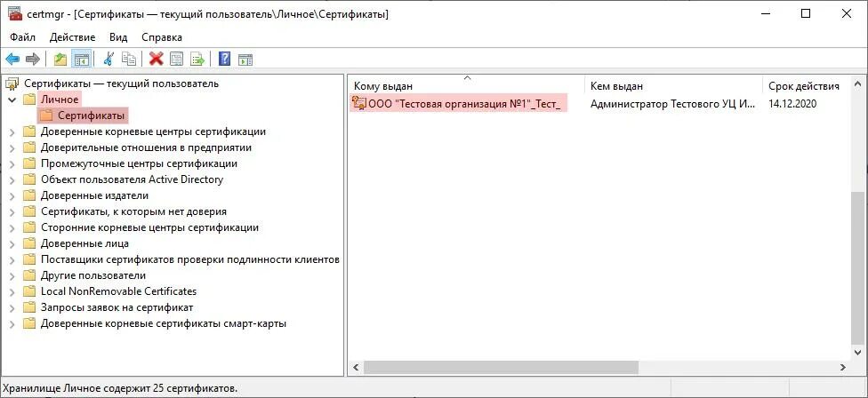Select Local NonRemovable Certificates folder
This screenshot has height=398, width=868.
click(x=118, y=292)
